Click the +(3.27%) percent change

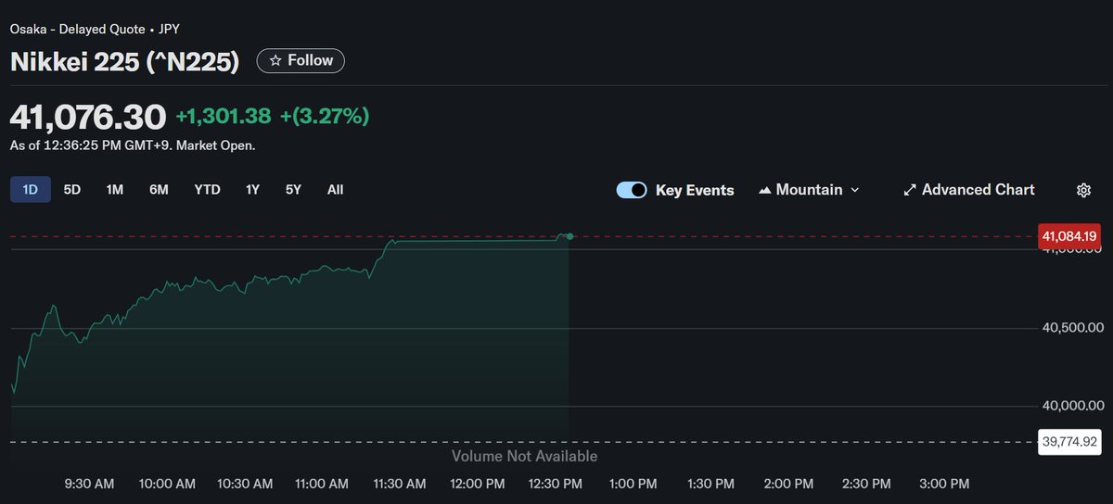click(x=325, y=116)
